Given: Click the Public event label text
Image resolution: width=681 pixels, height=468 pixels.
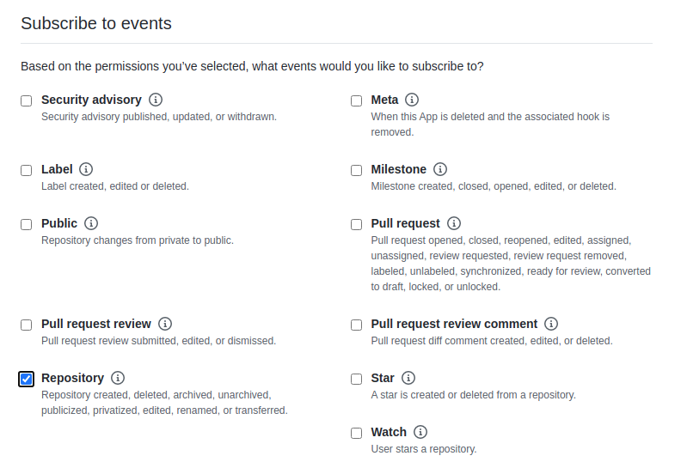Looking at the screenshot, I should point(59,223).
